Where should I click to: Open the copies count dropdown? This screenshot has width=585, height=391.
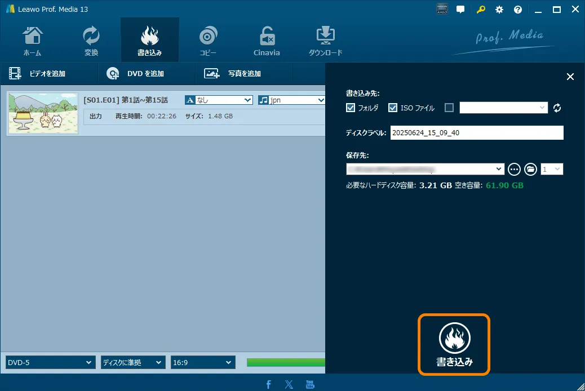point(552,170)
